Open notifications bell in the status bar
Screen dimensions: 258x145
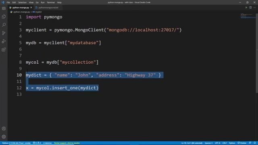coord(255,143)
